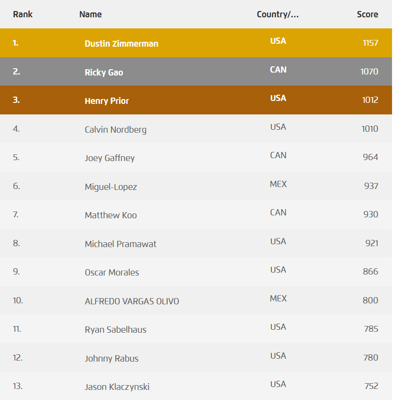Click the 1157 score in first place

click(370, 43)
